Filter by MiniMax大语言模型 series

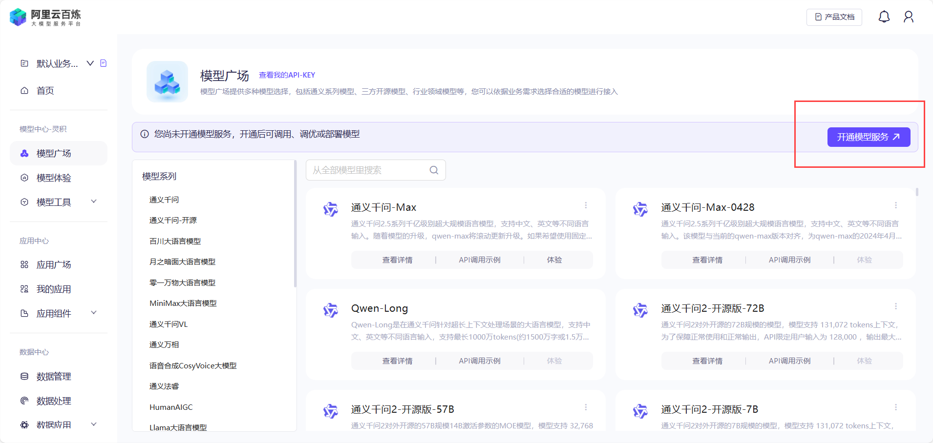pos(183,303)
